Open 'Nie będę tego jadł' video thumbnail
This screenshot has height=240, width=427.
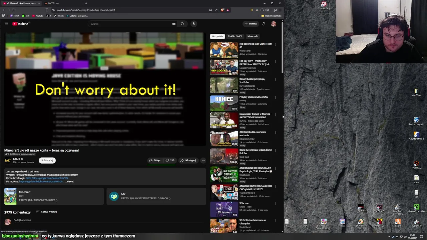pyautogui.click(x=224, y=50)
